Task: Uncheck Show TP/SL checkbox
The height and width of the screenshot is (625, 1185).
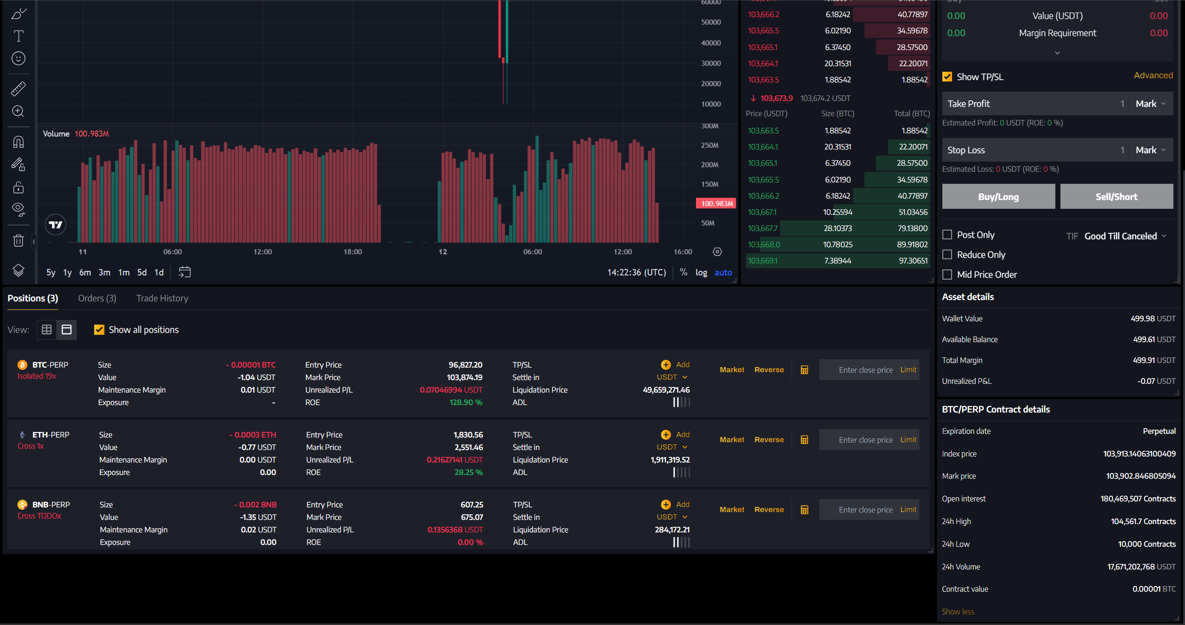Action: coord(947,77)
